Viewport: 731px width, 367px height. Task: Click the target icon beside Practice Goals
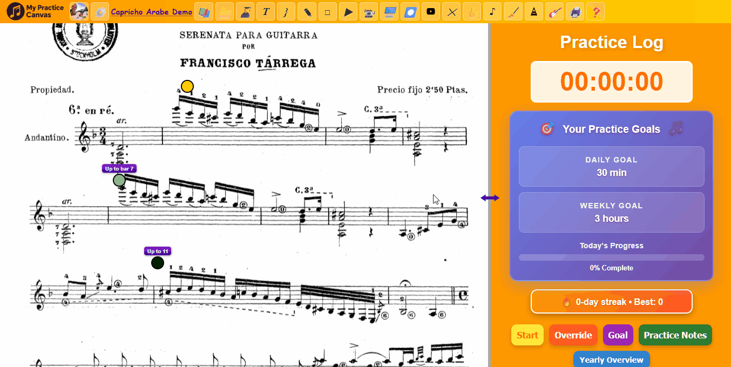[x=547, y=129]
